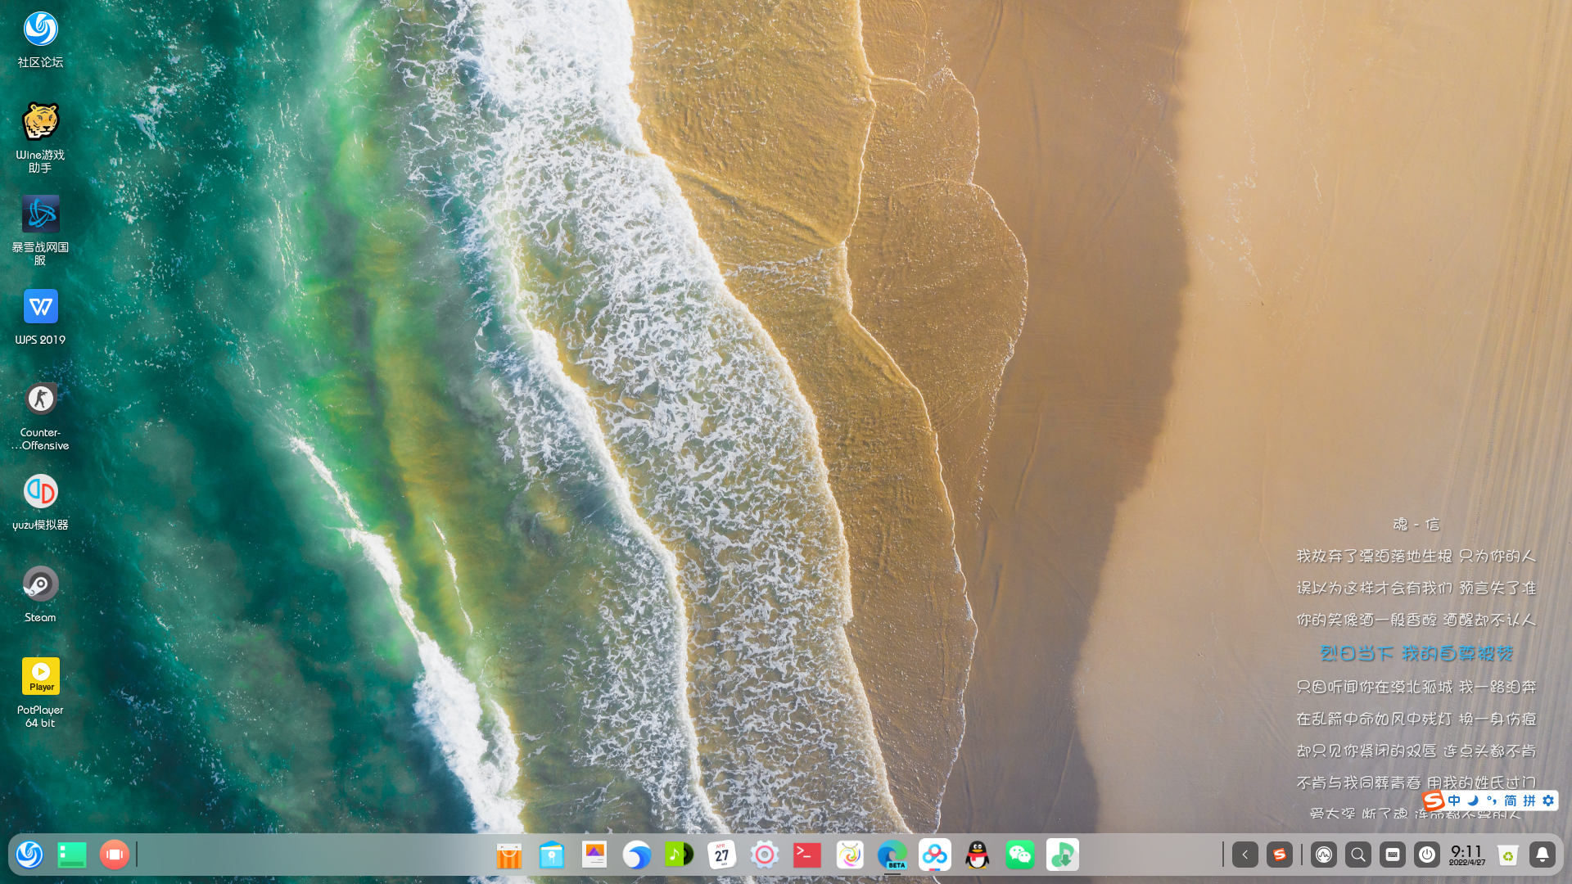This screenshot has width=1572, height=884.
Task: Switch simplified Chinese mode on Sogou bar
Action: [x=1509, y=801]
